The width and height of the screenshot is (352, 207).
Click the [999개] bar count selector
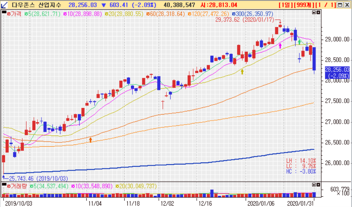304,5
